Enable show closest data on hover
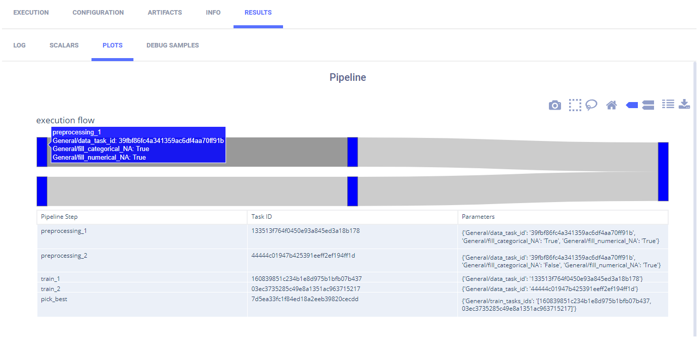Screen dimensions: 698x340 pos(632,105)
